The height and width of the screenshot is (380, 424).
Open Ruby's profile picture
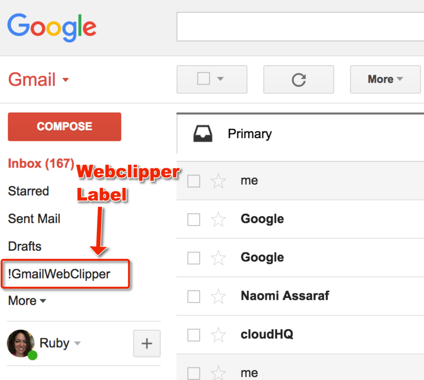[x=20, y=343]
